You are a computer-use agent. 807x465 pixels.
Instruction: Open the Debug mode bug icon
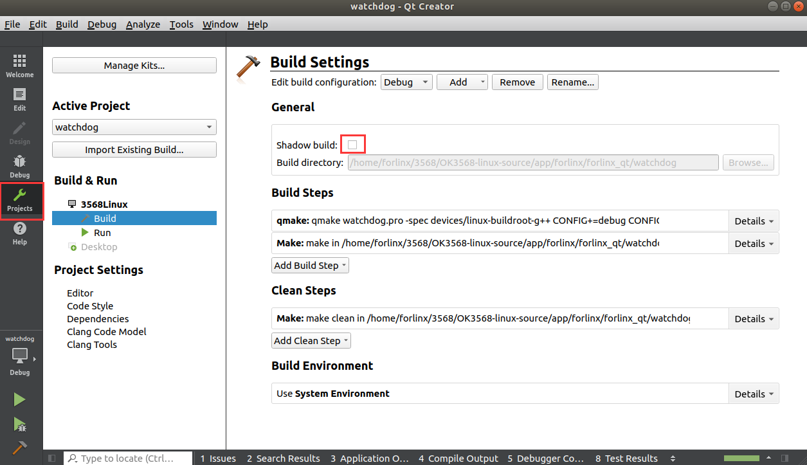pos(19,166)
